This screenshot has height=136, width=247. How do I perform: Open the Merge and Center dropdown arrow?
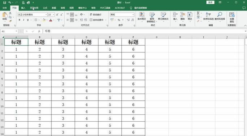[x=106, y=20]
